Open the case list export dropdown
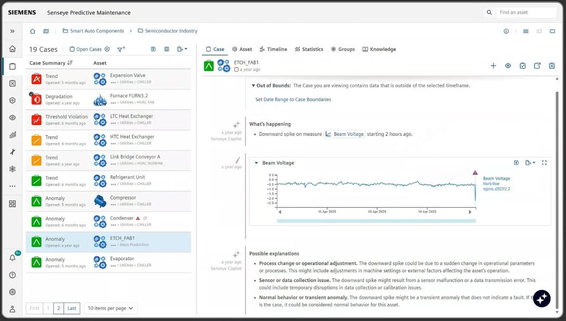The height and width of the screenshot is (321, 566). (x=182, y=49)
